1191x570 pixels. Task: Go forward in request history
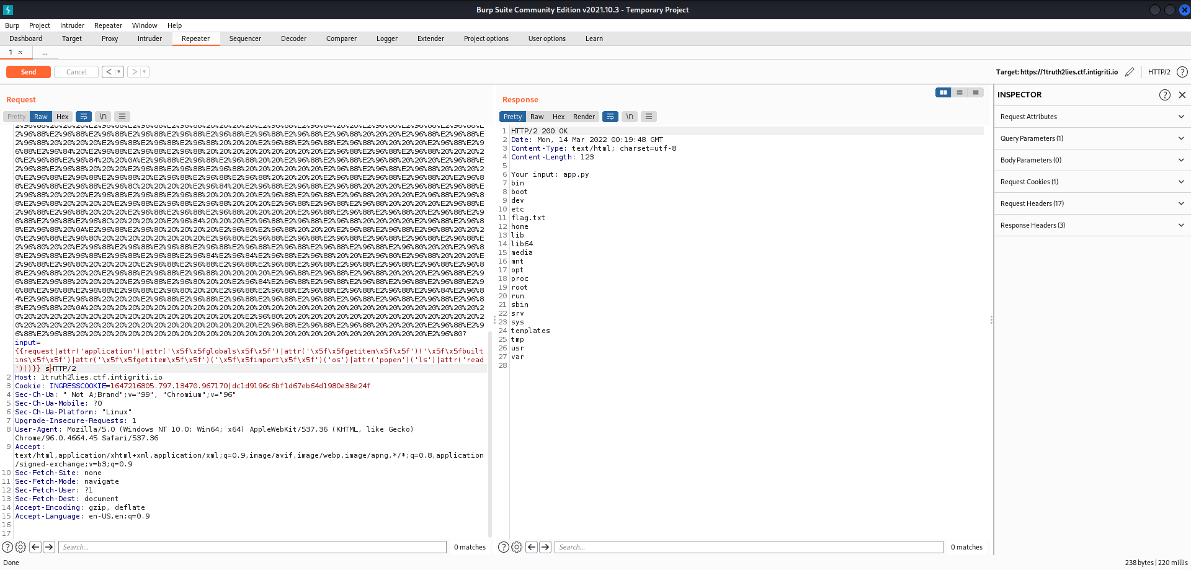pyautogui.click(x=135, y=72)
